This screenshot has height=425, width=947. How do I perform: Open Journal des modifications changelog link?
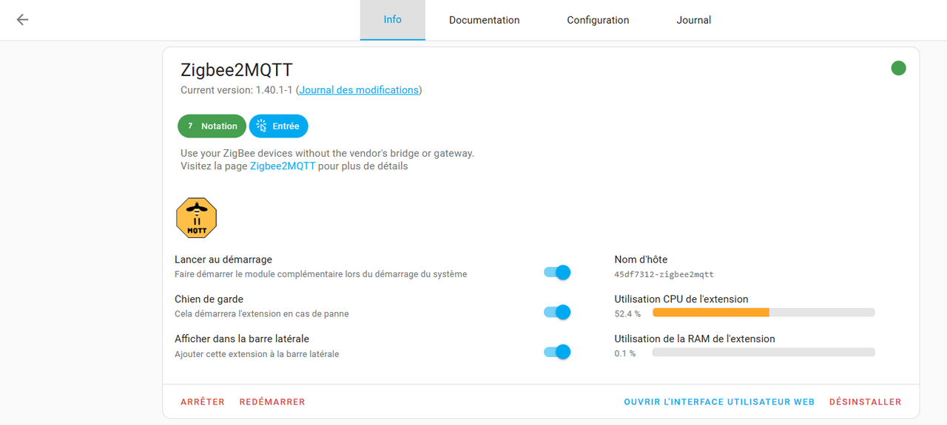pyautogui.click(x=359, y=90)
